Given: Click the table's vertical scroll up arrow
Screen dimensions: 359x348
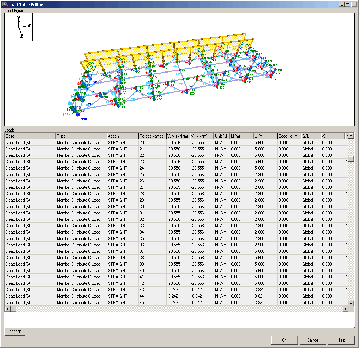Looking at the screenshot, I should click(351, 136).
